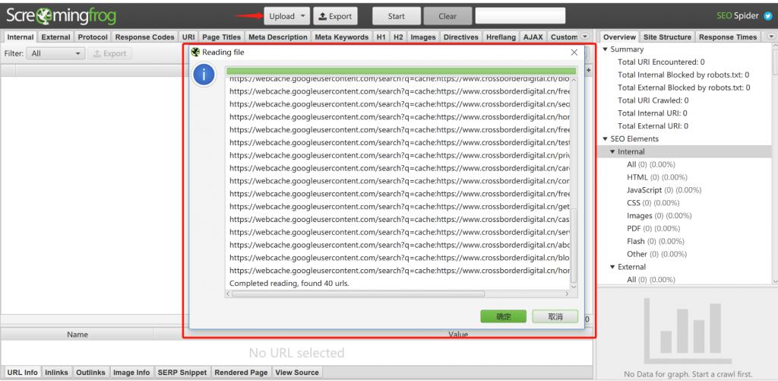Viewport: 778px width, 381px height.
Task: Collapse the SEO Elements tree section
Action: coord(605,138)
